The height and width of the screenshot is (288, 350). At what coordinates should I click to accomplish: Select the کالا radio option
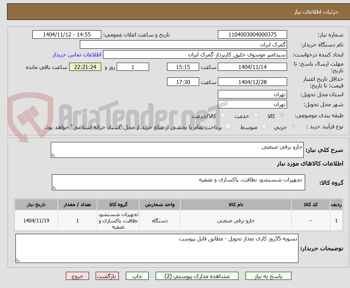click(282, 115)
